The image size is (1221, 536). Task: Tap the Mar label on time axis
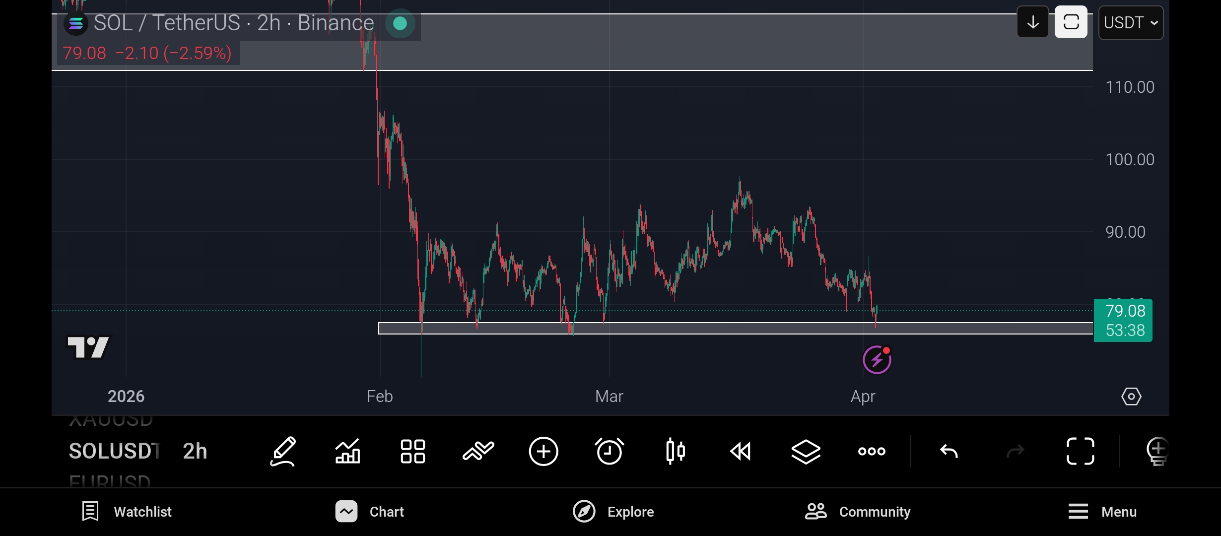[x=609, y=397]
